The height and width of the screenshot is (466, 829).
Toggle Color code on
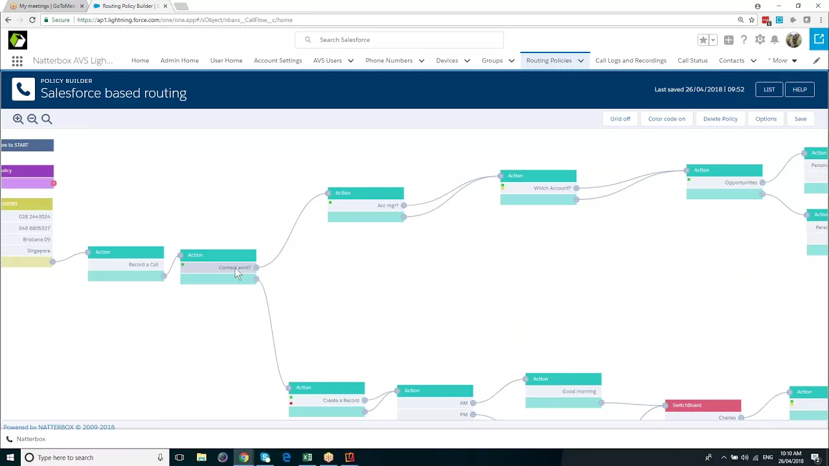666,119
